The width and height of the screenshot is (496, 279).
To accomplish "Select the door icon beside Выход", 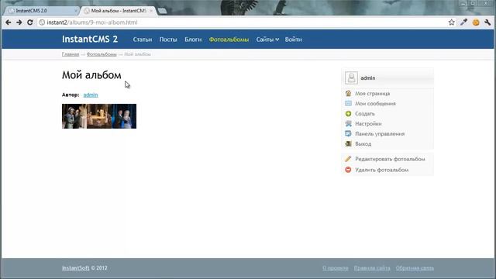I will tap(348, 143).
